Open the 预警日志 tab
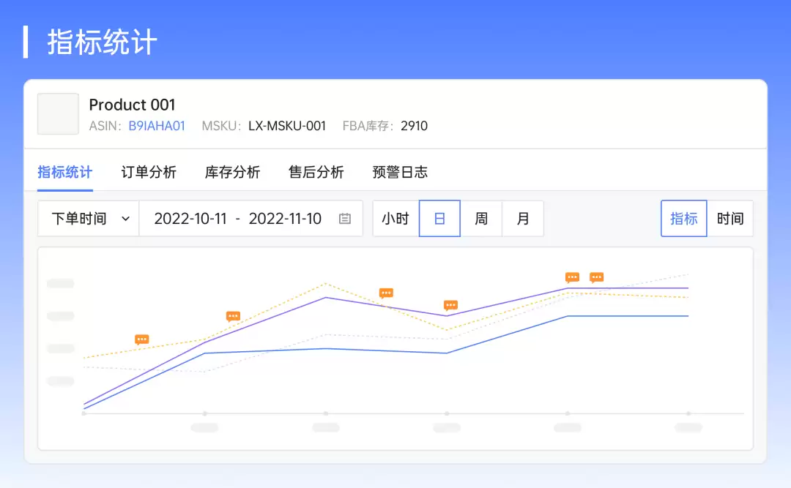 pyautogui.click(x=400, y=173)
